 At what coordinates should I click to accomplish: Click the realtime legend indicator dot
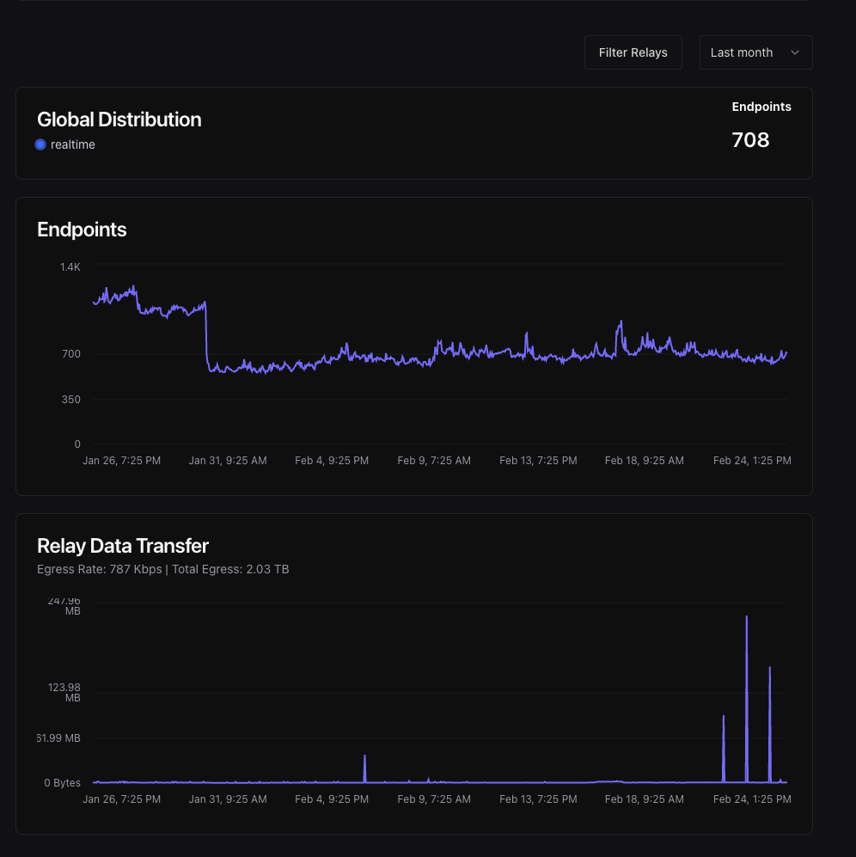pyautogui.click(x=40, y=144)
